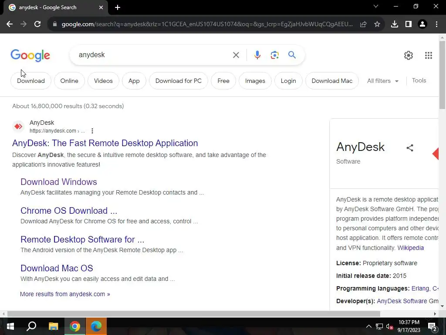This screenshot has width=446, height=335.
Task: Select the Download Mac filter chip
Action: point(332,81)
